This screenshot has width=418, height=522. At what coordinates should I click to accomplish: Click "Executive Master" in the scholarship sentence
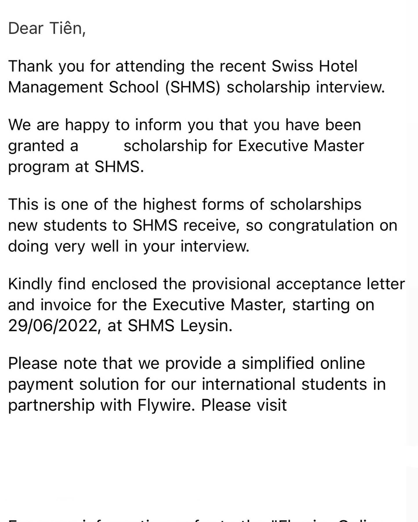(301, 146)
